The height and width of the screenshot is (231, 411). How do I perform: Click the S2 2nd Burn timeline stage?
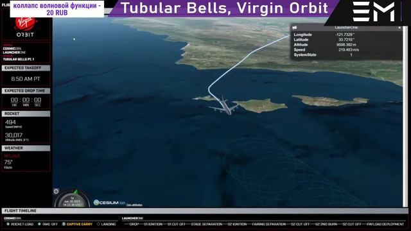[x=326, y=224]
